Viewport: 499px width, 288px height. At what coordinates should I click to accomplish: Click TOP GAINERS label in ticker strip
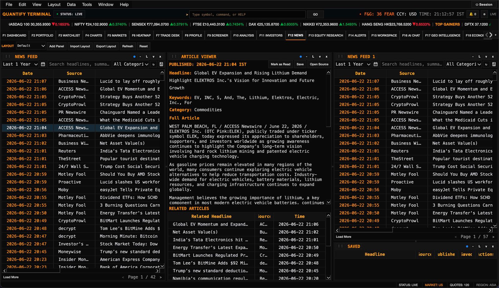coord(447,24)
